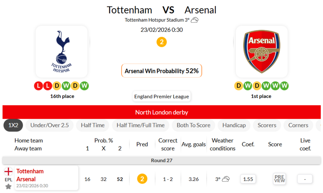Click the orange prediction circle below the date
Image resolution: width=323 pixels, height=193 pixels.
[161, 42]
